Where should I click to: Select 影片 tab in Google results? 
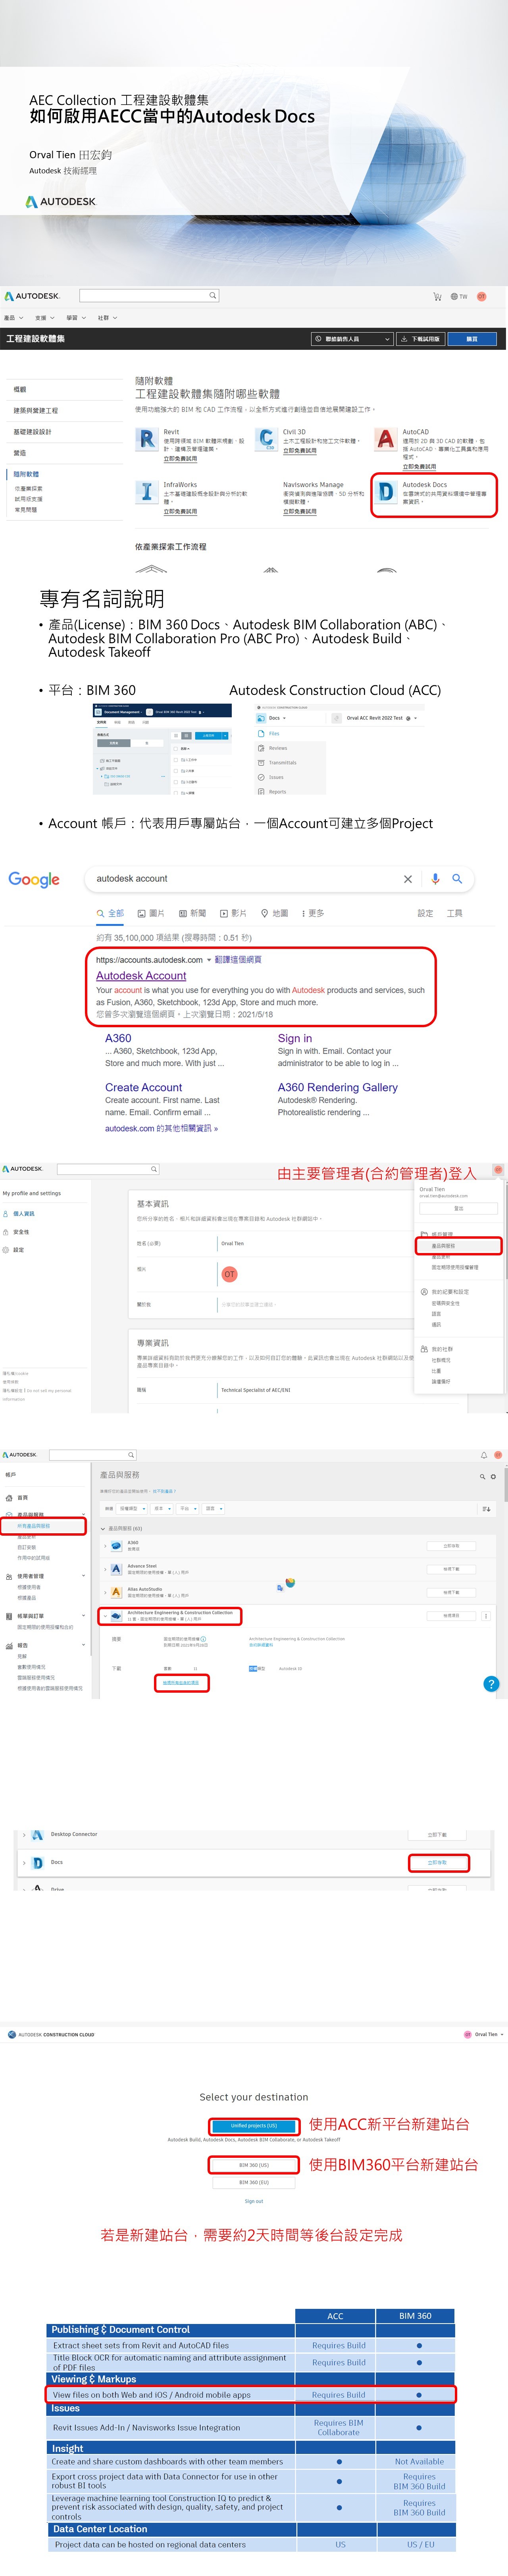(x=233, y=913)
